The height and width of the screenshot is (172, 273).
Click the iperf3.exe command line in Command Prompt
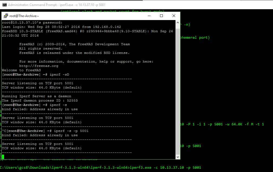coord(100,168)
